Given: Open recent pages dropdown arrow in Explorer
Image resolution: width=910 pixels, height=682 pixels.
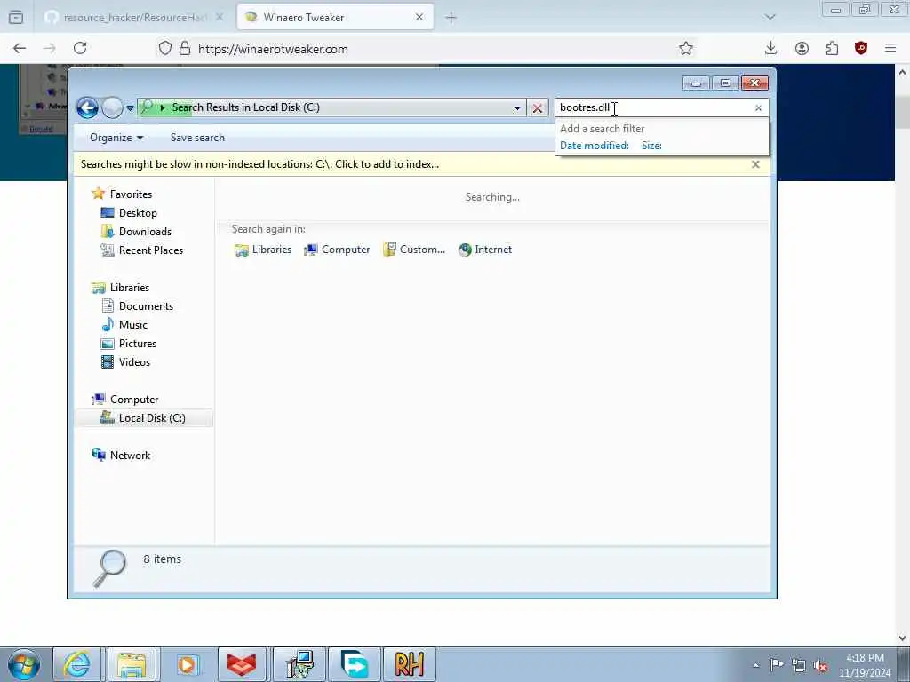Looking at the screenshot, I should click(x=130, y=107).
